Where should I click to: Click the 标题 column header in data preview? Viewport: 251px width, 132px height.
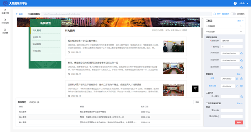[x=82, y=107]
